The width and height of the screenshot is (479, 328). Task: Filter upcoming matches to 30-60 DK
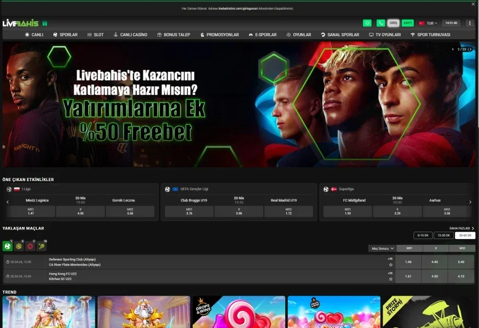(x=465, y=235)
